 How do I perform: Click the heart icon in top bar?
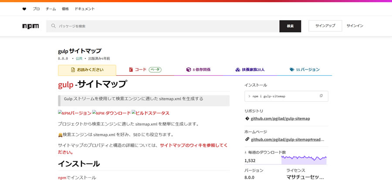[x=24, y=9]
